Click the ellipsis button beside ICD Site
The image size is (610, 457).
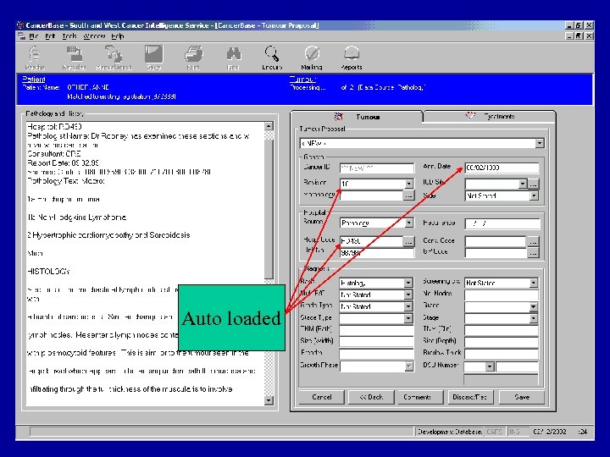(534, 184)
